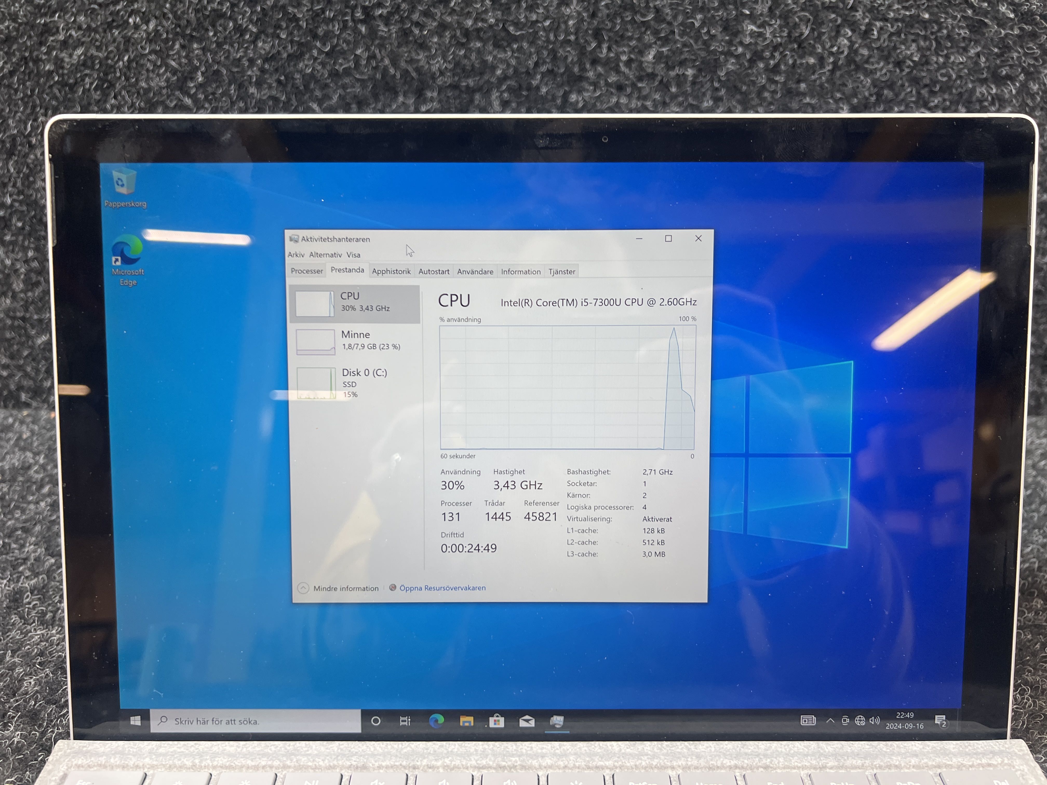
Task: Open the Alternativ menu
Action: pos(325,255)
